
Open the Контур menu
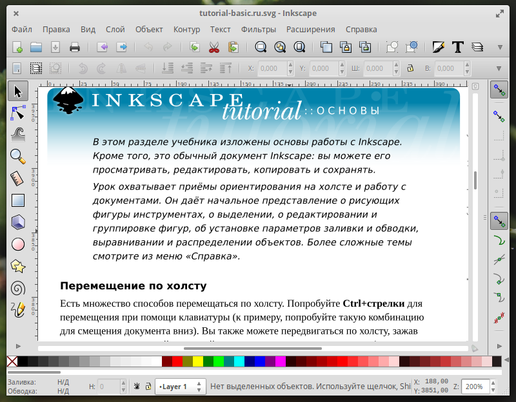[x=186, y=29]
